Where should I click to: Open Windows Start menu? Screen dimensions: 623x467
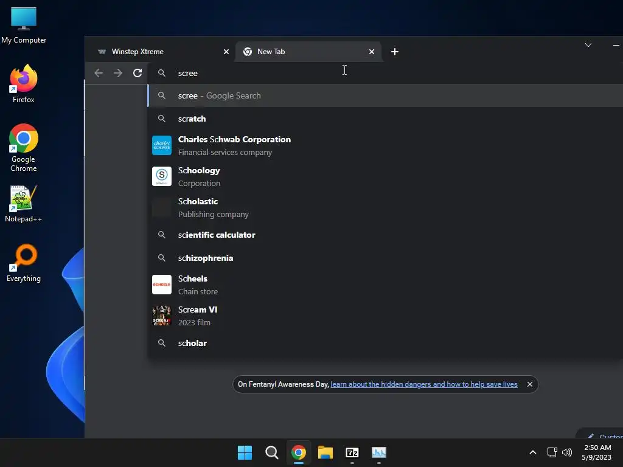[x=245, y=452]
